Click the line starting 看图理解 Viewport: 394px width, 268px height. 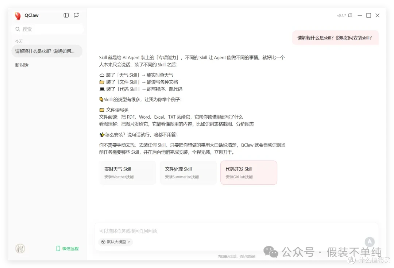(x=177, y=124)
